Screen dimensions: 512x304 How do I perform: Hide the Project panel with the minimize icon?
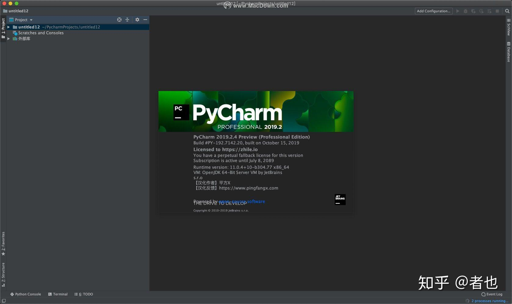tap(146, 20)
